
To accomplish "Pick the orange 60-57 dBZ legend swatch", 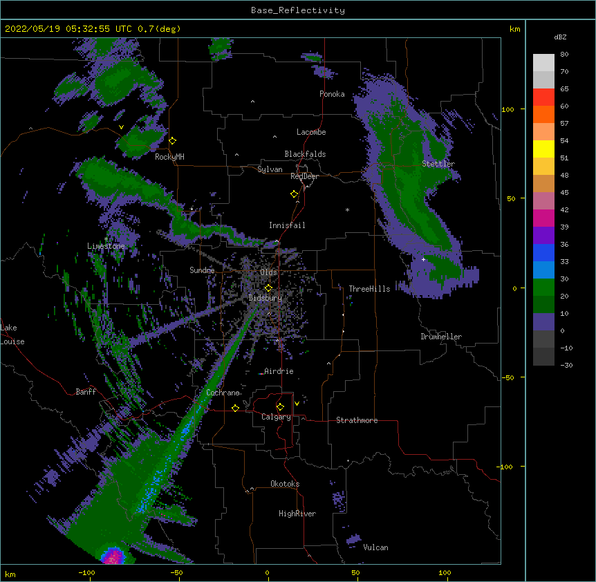I will (x=543, y=114).
